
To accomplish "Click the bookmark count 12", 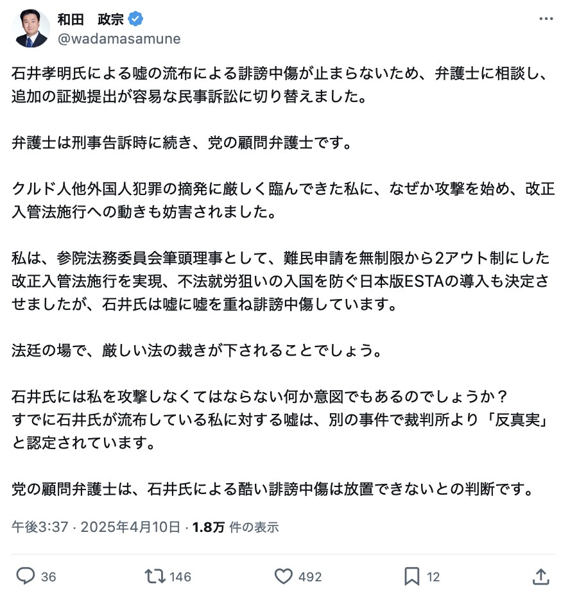I will click(433, 577).
